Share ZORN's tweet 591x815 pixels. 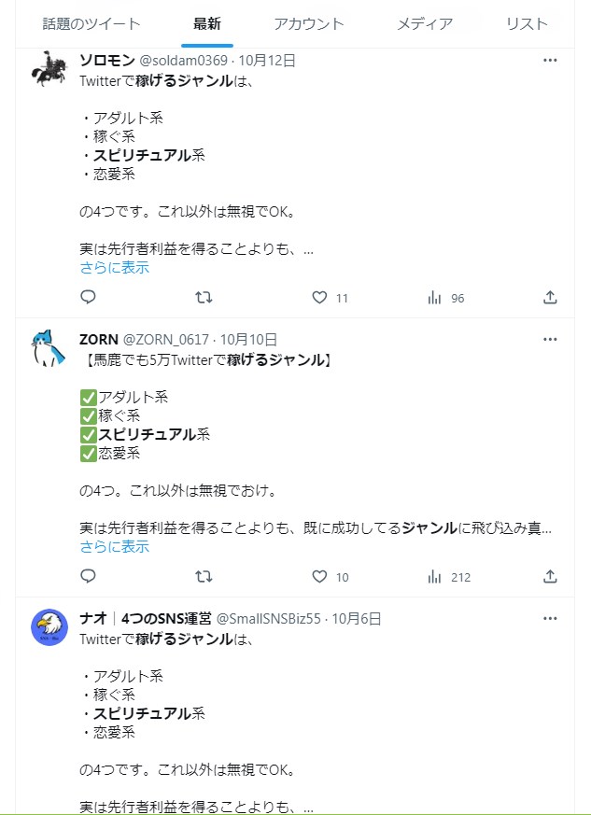pos(550,576)
